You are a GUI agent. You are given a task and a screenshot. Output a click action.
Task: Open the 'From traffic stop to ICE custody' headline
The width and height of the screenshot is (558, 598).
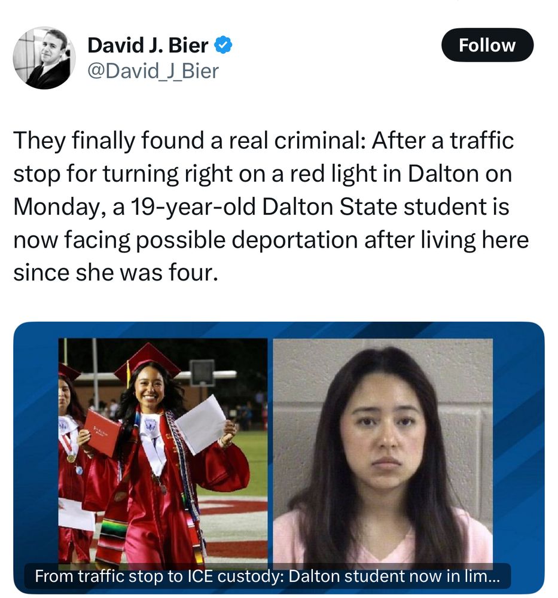click(x=267, y=576)
